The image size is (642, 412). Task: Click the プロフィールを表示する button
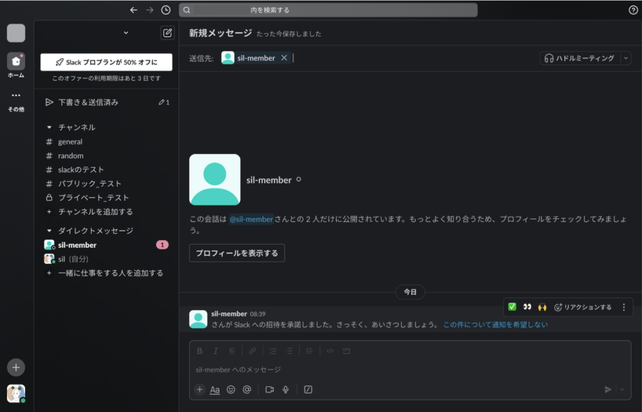coord(237,253)
